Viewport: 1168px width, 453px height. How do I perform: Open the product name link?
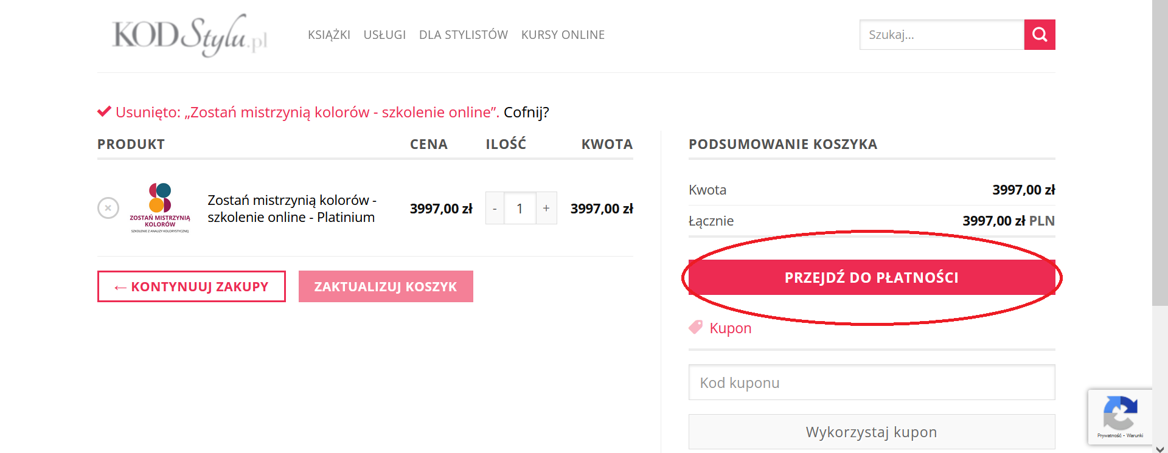coord(291,209)
